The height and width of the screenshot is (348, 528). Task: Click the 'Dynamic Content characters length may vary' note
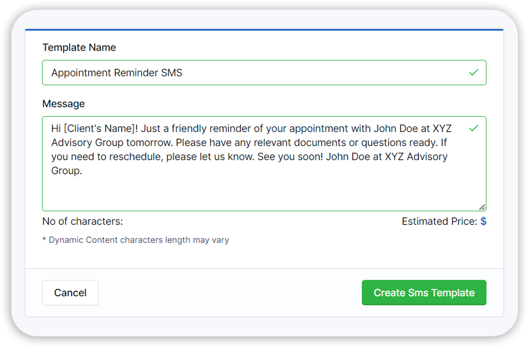[x=136, y=240]
